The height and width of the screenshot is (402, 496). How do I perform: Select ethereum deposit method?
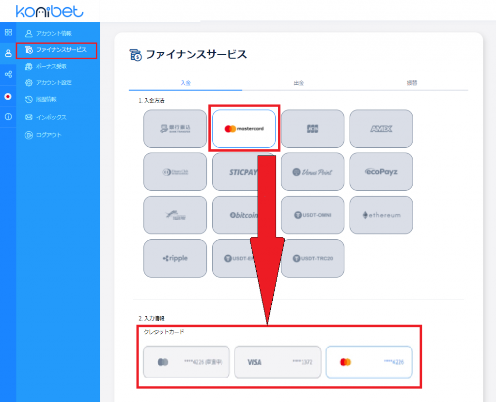pos(381,215)
